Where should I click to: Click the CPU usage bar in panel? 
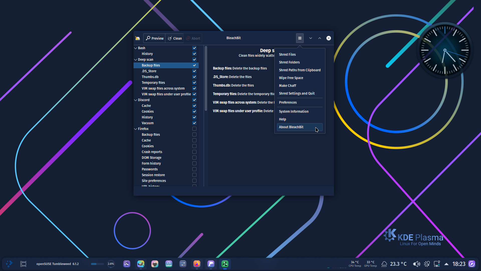pos(97,264)
